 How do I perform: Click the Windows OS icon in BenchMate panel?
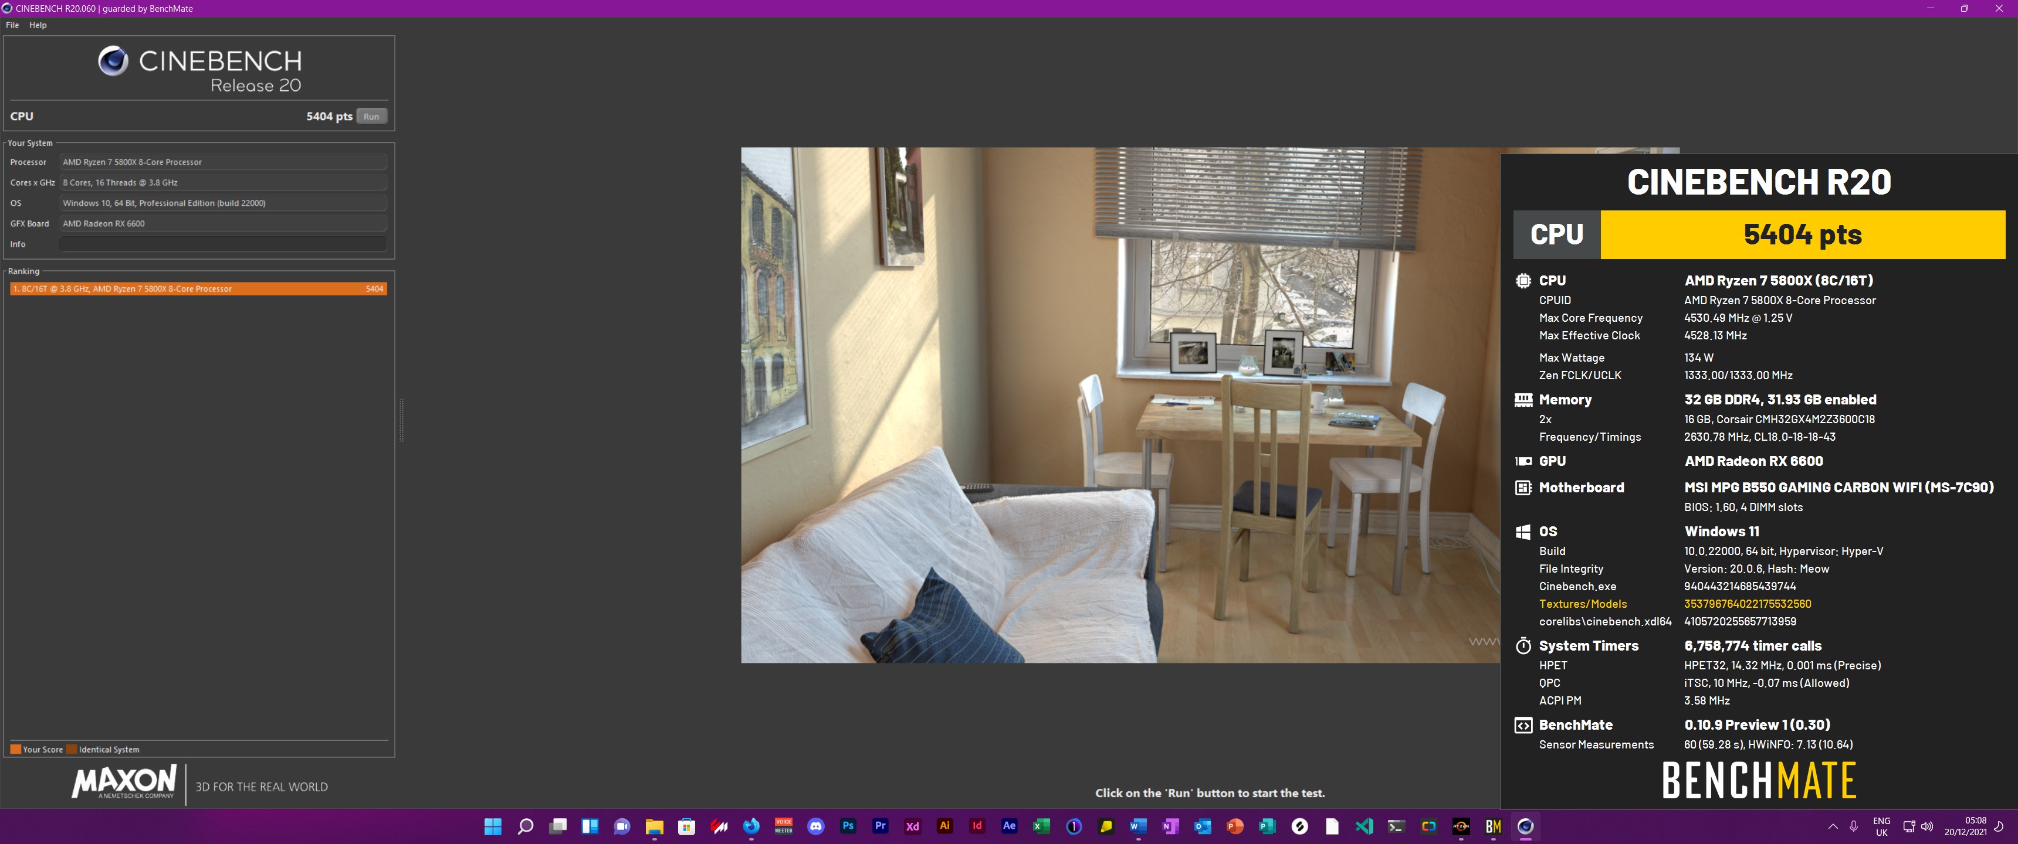(x=1523, y=532)
